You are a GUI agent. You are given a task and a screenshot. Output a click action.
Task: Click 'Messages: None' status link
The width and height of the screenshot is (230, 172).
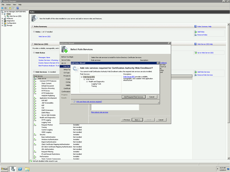[x=44, y=57]
